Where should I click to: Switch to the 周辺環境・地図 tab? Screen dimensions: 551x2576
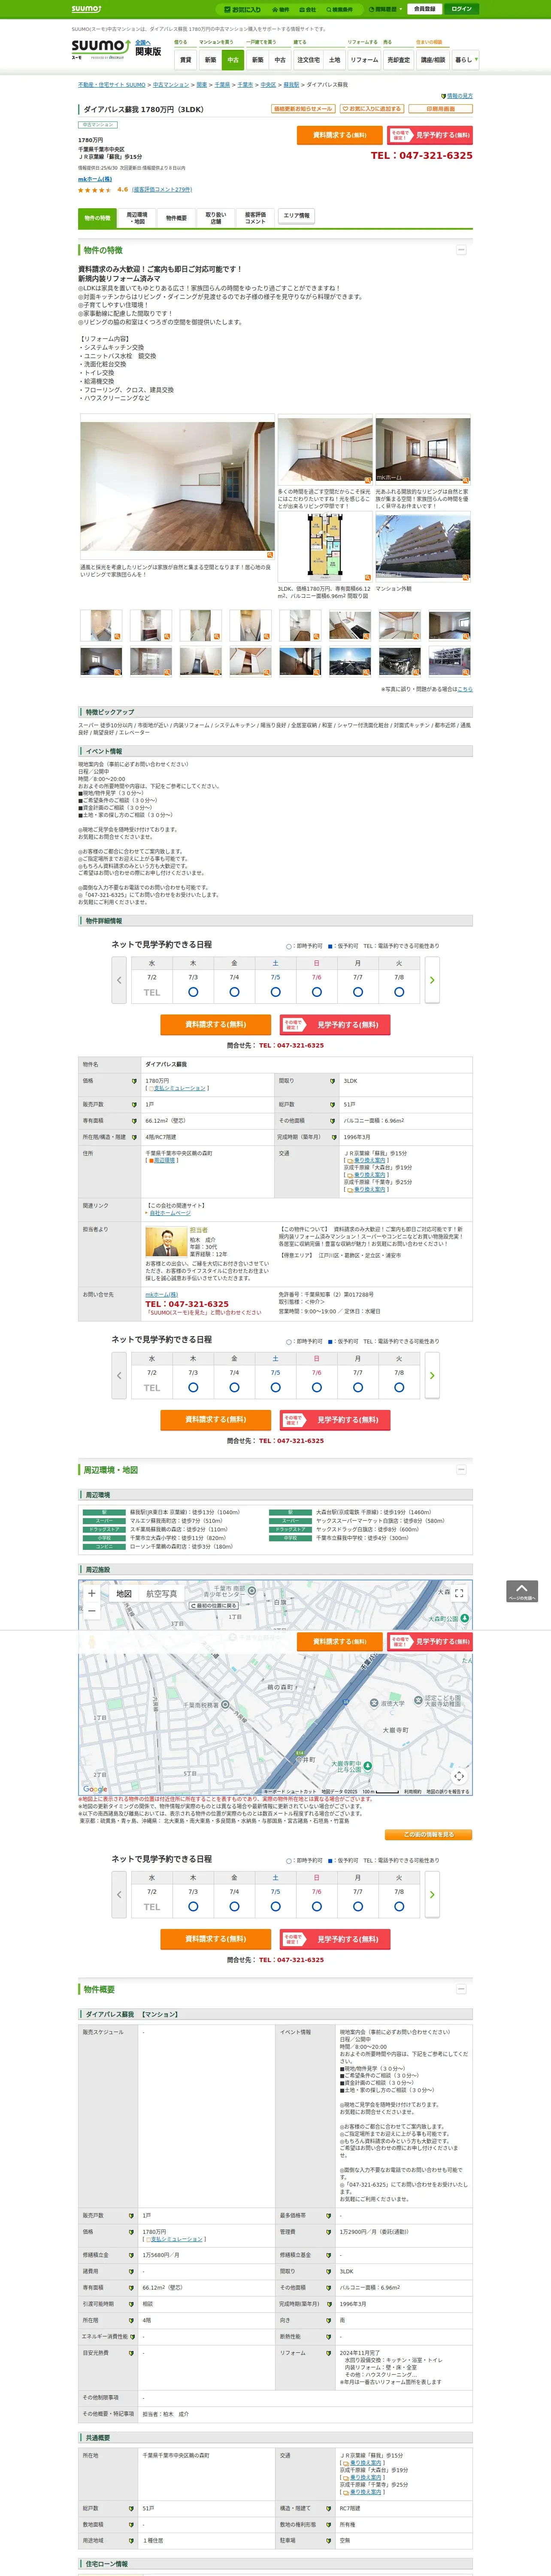pyautogui.click(x=137, y=218)
